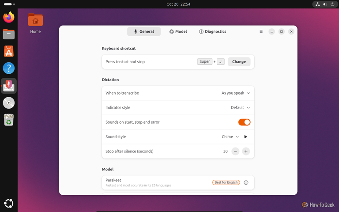Decrease stop-after-silence seconds

[235, 151]
